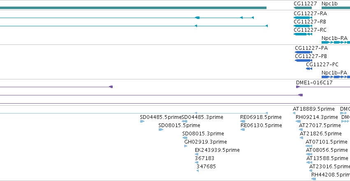This screenshot has height=181, width=350.
Task: Open transcript CG11227-RB
Action: [310, 22]
